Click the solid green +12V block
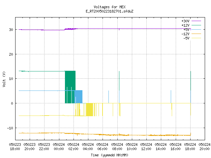Image resolution: width=211 pixels, height=158 pixels. click(x=70, y=81)
